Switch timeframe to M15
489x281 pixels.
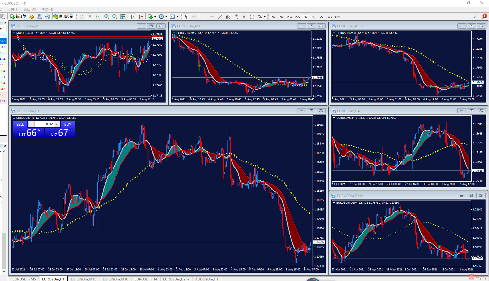tap(289, 17)
